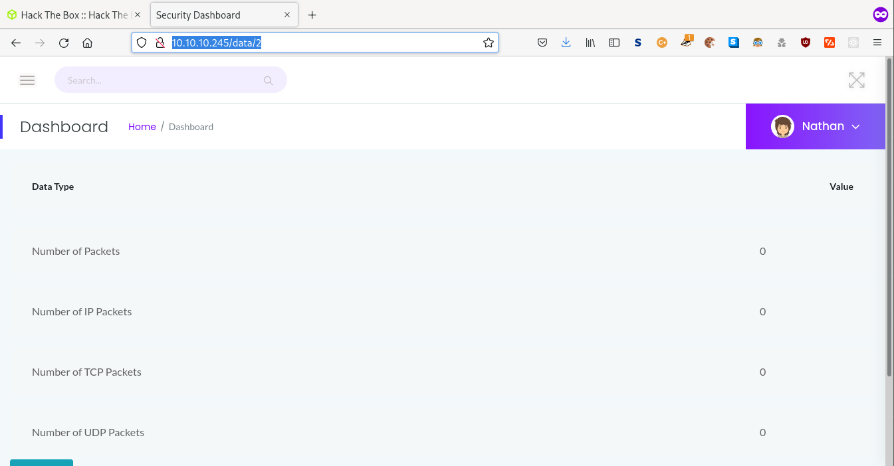Select the Number of IP Packets label
Image resolution: width=894 pixels, height=466 pixels.
coord(82,311)
